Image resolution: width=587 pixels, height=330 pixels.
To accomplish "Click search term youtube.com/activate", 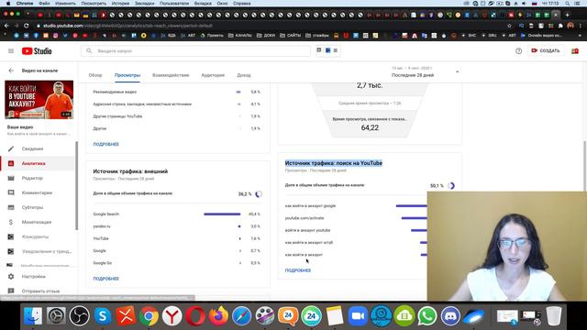I will coord(305,218).
